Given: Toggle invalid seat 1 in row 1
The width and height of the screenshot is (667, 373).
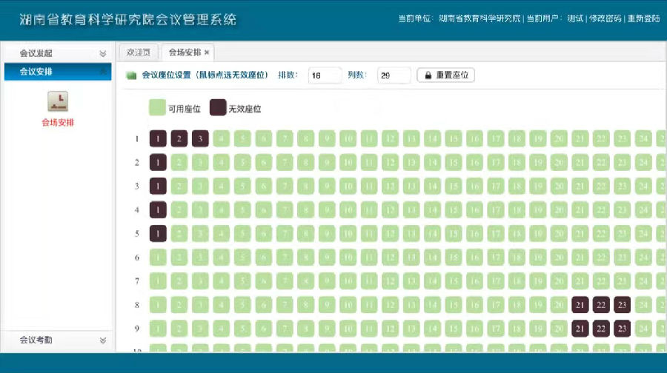Looking at the screenshot, I should [158, 138].
